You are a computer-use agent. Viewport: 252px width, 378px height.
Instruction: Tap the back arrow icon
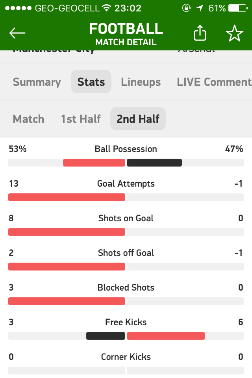[x=17, y=33]
